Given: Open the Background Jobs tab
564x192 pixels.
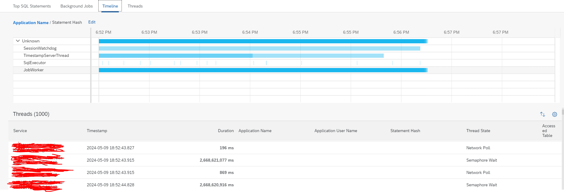Looking at the screenshot, I should point(77,6).
